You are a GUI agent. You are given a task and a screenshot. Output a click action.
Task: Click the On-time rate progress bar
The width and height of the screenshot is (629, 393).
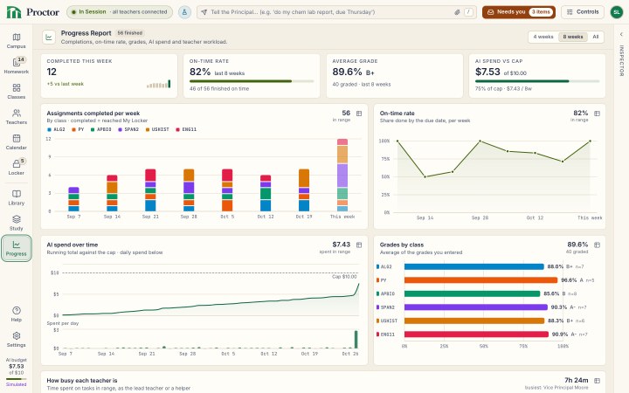click(x=252, y=81)
